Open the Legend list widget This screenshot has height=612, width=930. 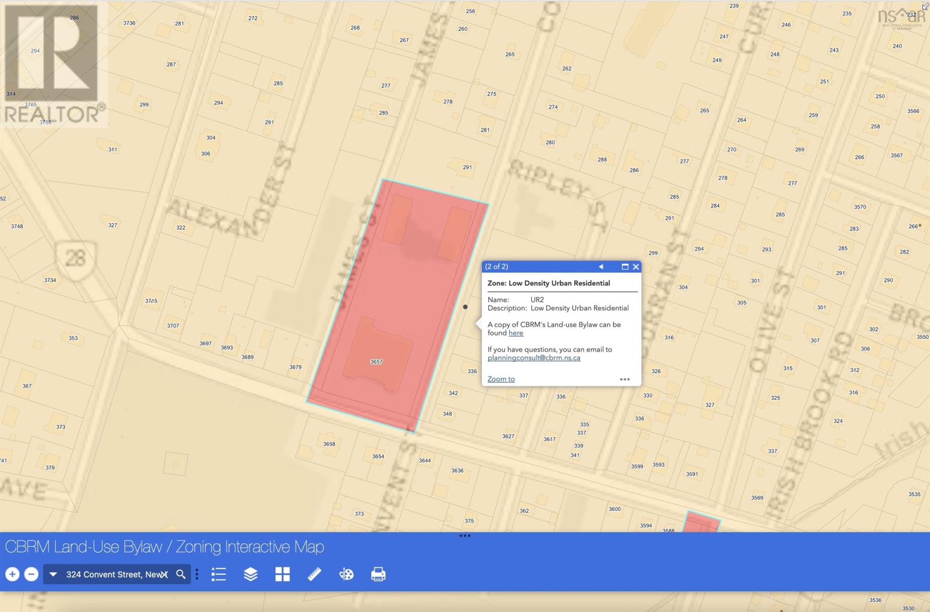[219, 574]
